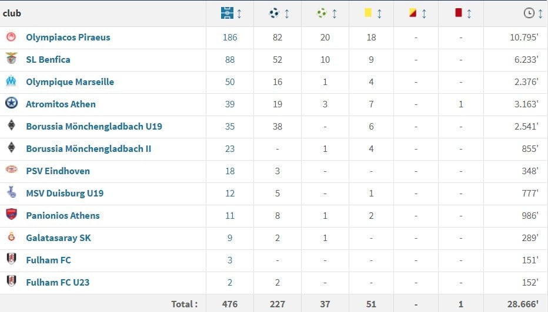The width and height of the screenshot is (548, 312).
Task: Click the red card header icon
Action: [x=459, y=13]
